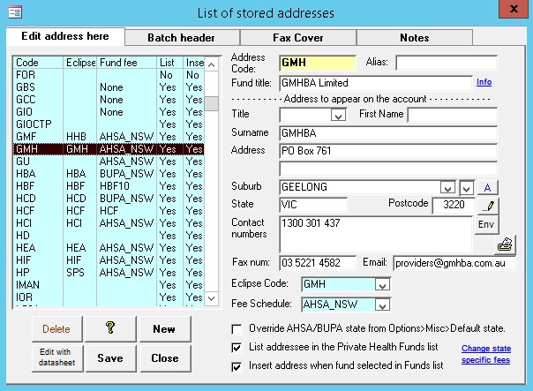Select the HCF row in list
This screenshot has width=533, height=391.
point(109,211)
